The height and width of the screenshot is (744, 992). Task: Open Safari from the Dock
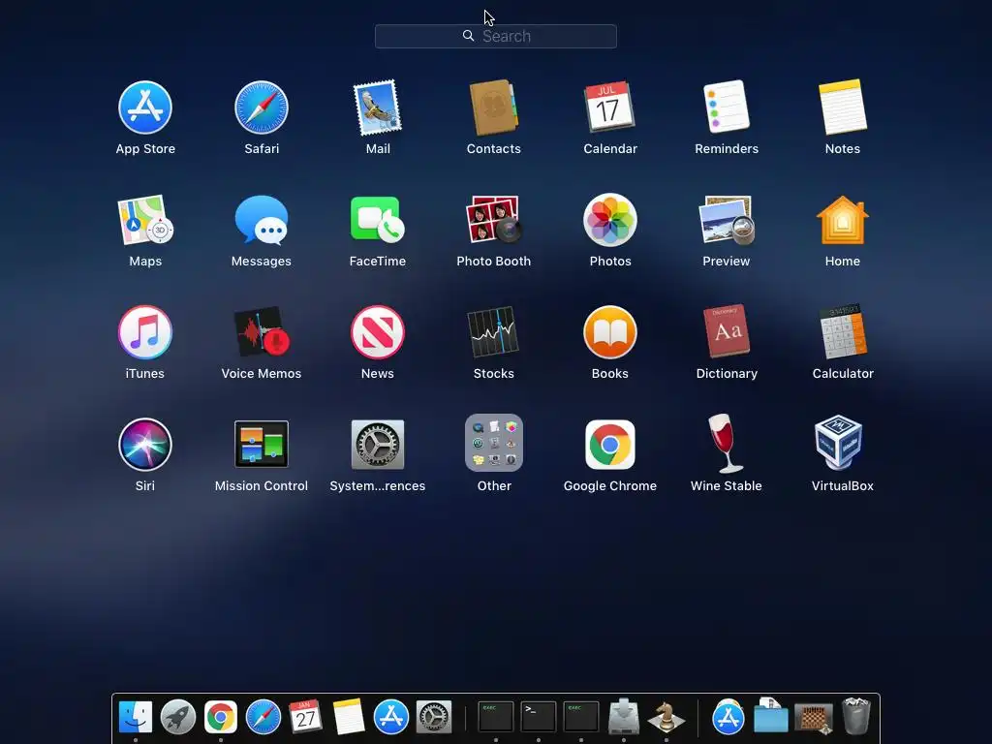tap(263, 717)
